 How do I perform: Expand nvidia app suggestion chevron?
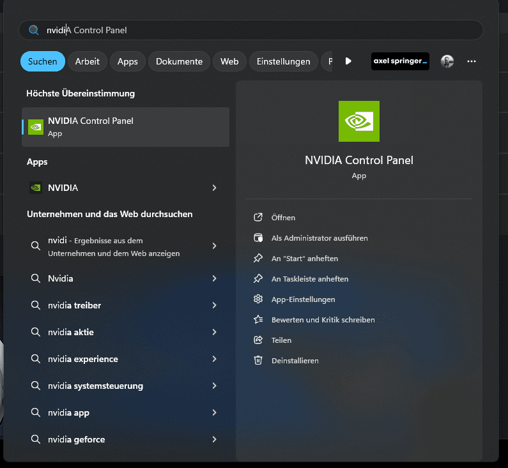point(214,412)
